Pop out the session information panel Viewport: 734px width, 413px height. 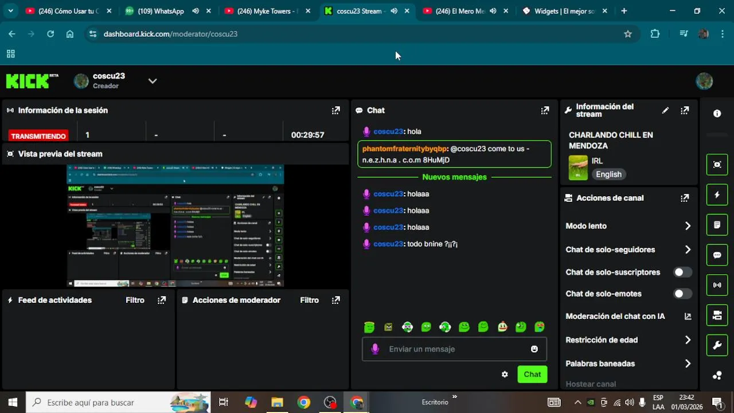tap(336, 110)
